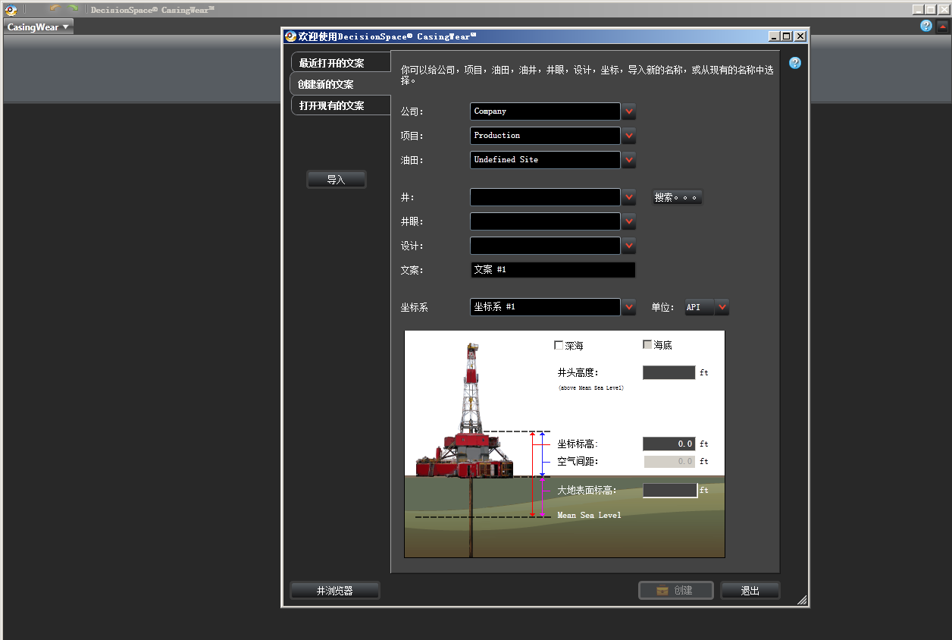952x640 pixels.
Task: Expand the 井 dropdown arrow beside 搜索
Action: 628,197
